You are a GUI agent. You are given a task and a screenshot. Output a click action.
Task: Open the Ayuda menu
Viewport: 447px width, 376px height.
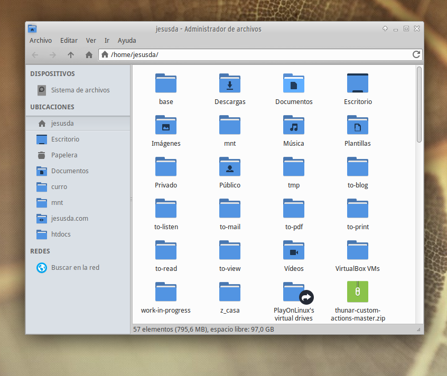coord(127,40)
